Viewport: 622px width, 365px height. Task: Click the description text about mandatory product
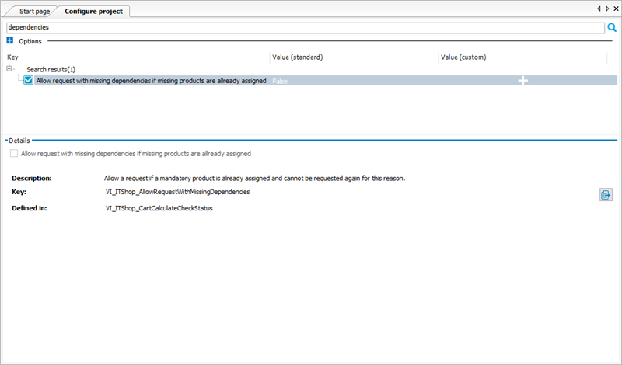255,179
